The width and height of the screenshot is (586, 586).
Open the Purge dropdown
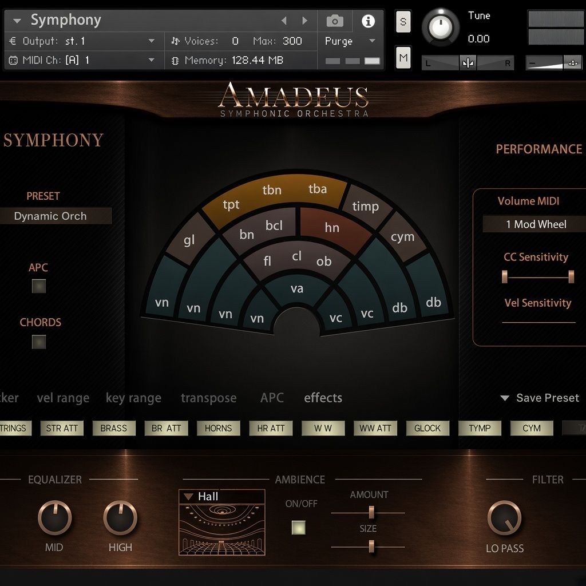coord(372,41)
